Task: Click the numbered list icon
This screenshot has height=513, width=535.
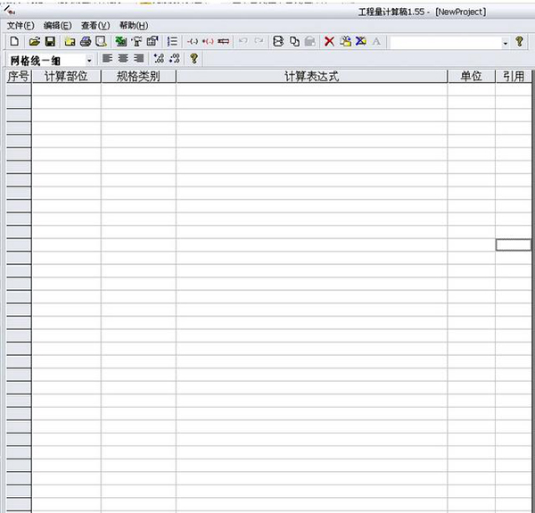Action: click(172, 42)
